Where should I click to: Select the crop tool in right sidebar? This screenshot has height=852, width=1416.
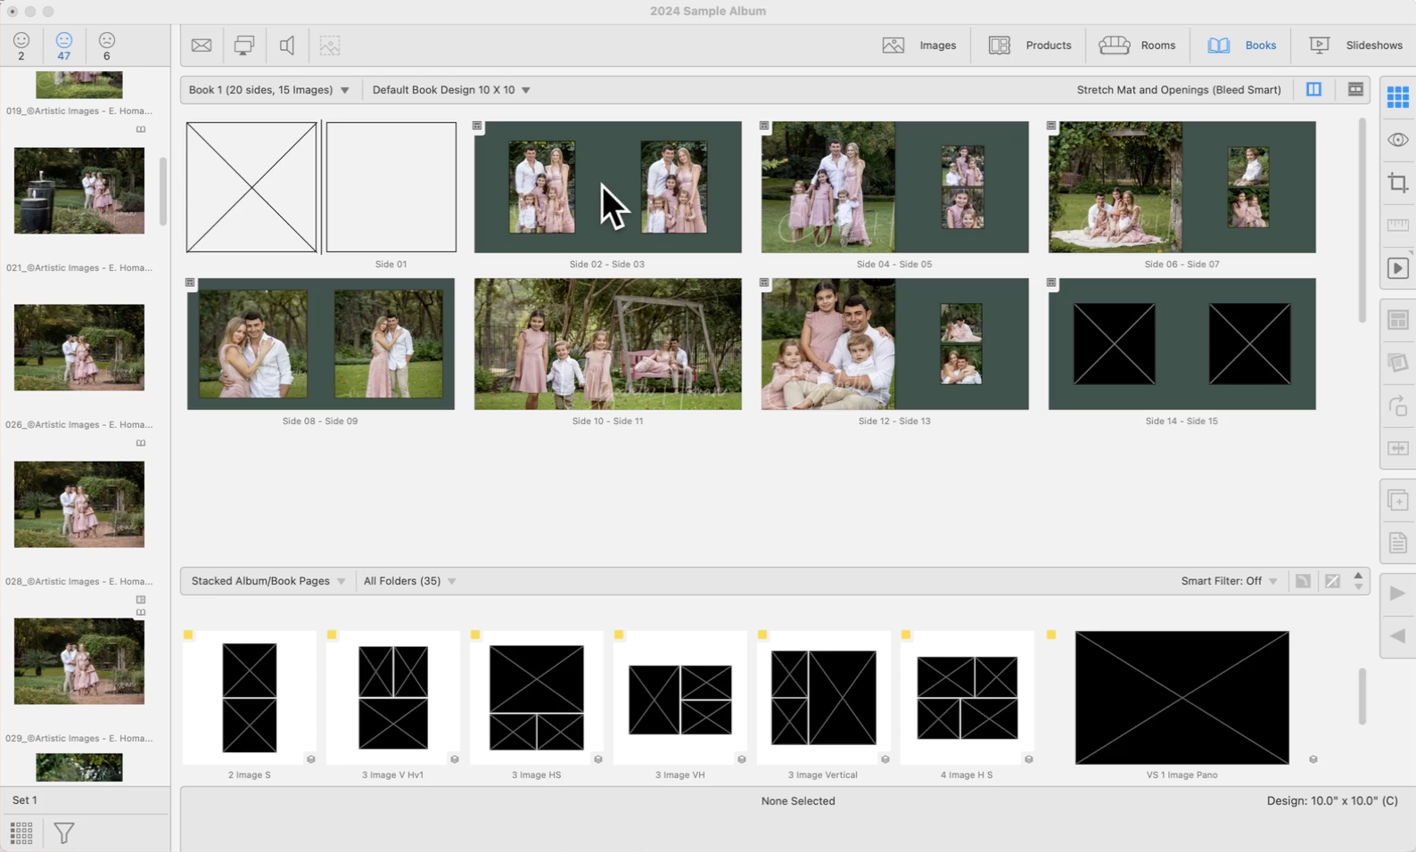(x=1397, y=183)
